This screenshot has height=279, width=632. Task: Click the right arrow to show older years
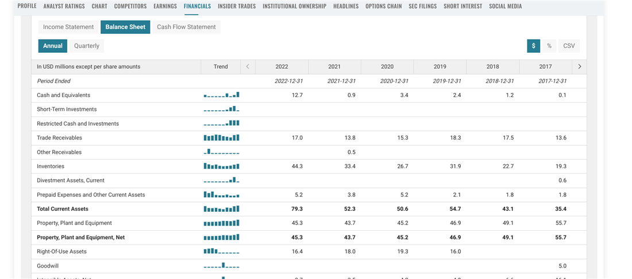[579, 67]
